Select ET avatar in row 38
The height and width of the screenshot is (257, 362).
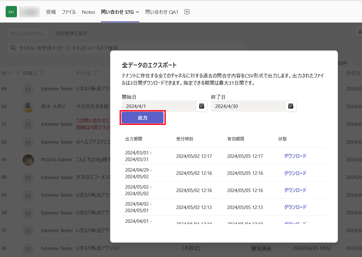point(28,213)
